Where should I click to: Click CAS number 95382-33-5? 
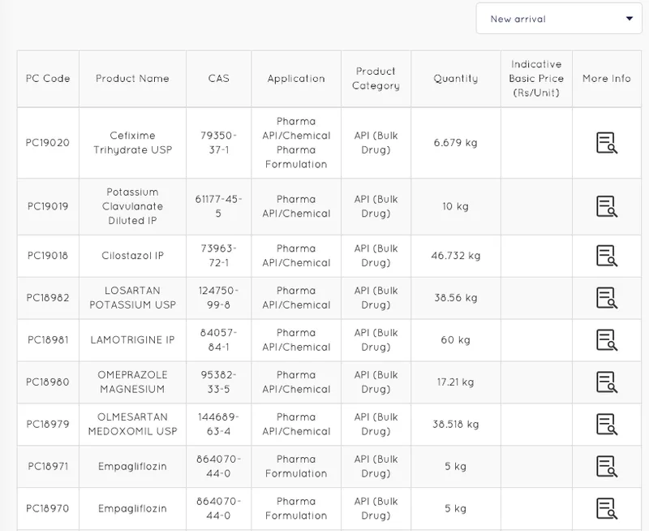[218, 382]
